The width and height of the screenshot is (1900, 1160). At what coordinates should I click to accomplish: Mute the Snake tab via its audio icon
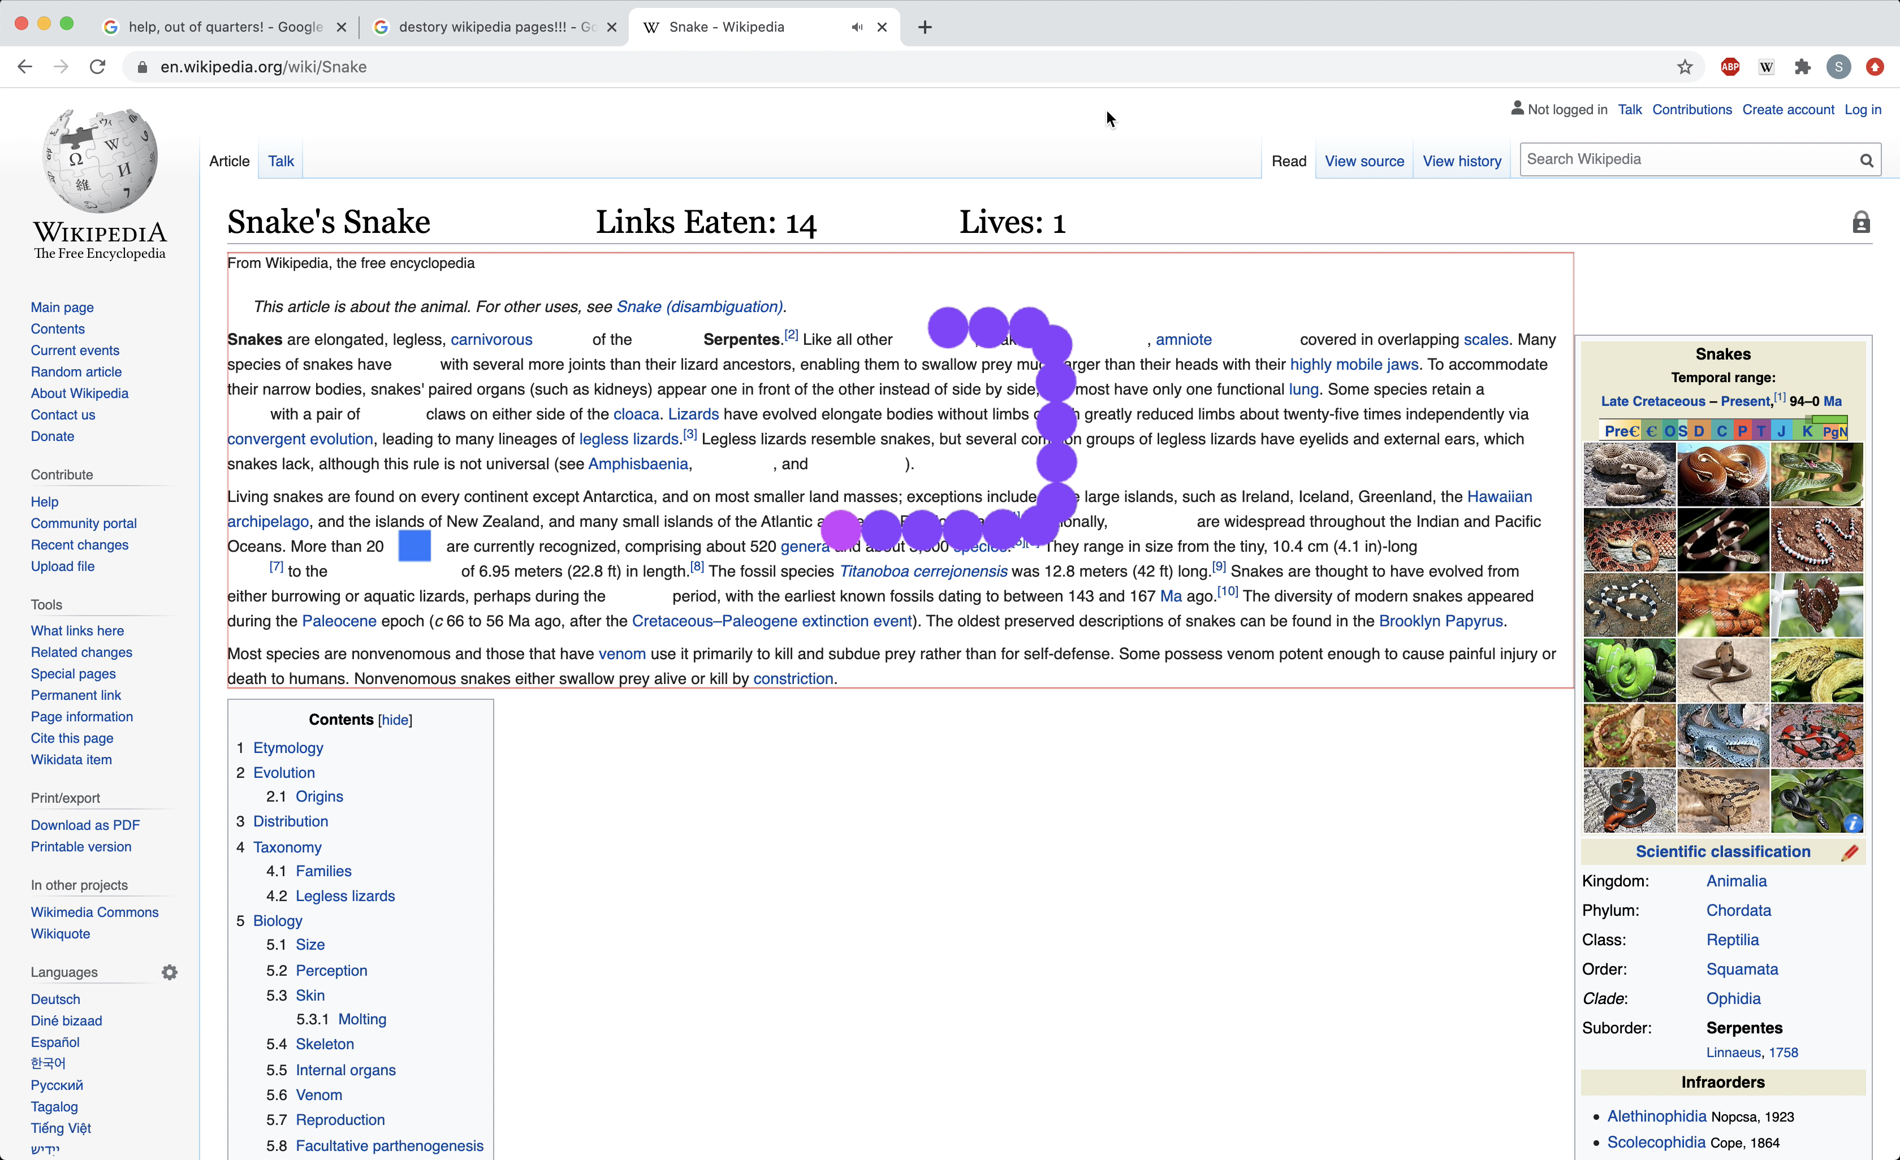(x=857, y=27)
